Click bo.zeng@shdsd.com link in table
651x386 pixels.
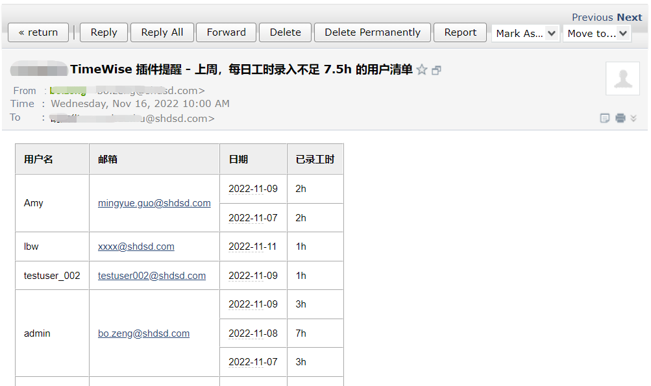click(143, 333)
